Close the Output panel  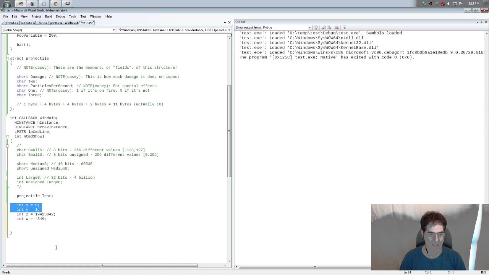486,22
